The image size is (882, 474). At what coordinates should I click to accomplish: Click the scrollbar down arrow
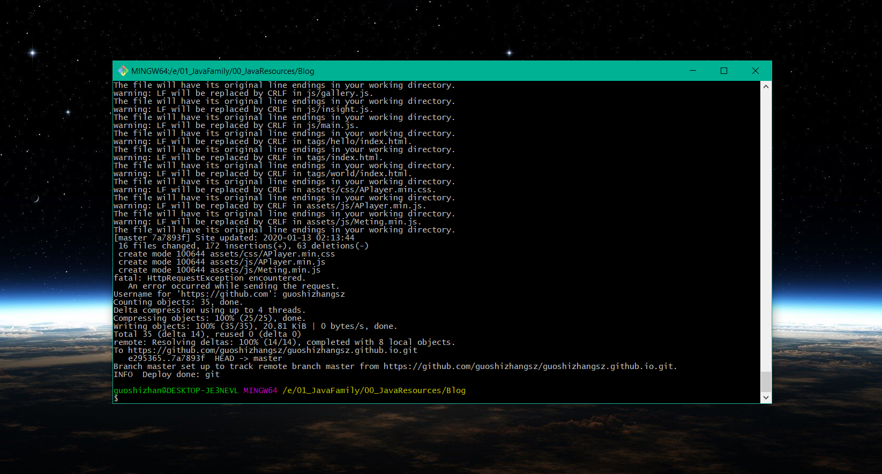[766, 397]
